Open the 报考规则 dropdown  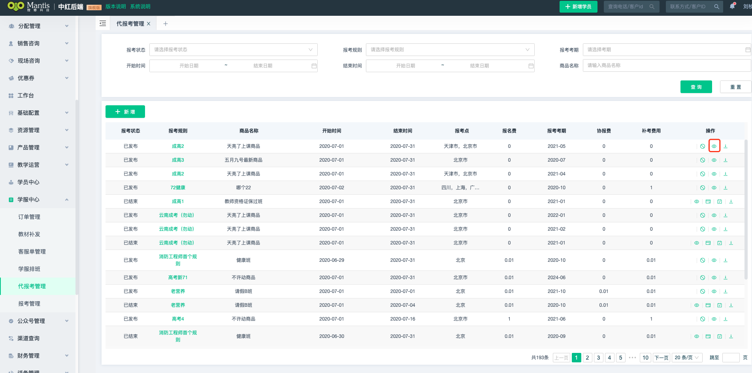[450, 50]
